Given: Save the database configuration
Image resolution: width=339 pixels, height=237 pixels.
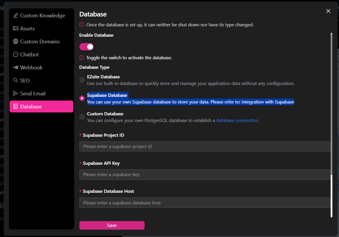Looking at the screenshot, I should (x=112, y=225).
